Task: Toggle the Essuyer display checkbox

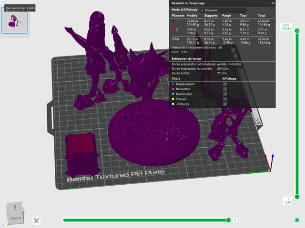Action: pos(225,99)
